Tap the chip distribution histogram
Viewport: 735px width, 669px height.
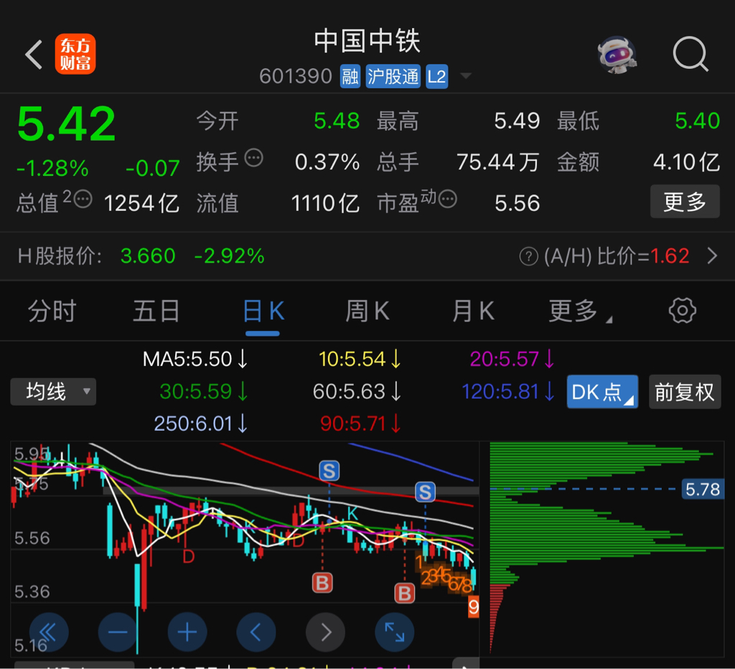click(607, 548)
